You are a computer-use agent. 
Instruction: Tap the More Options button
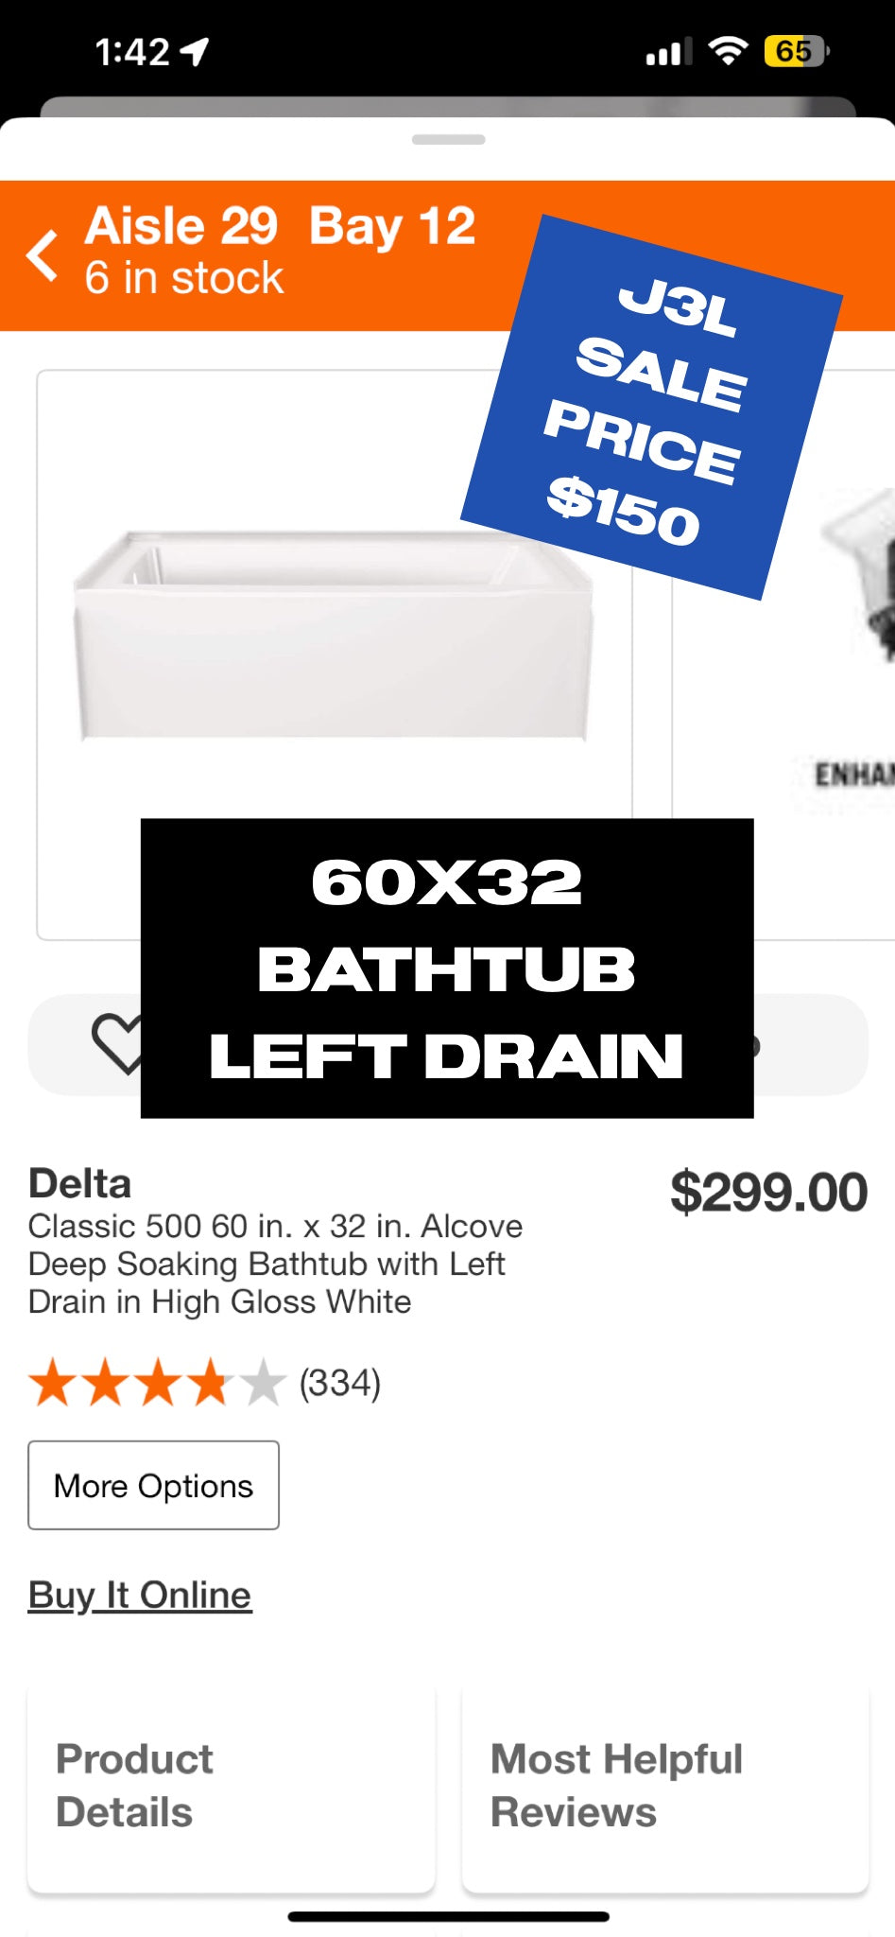[x=153, y=1485]
